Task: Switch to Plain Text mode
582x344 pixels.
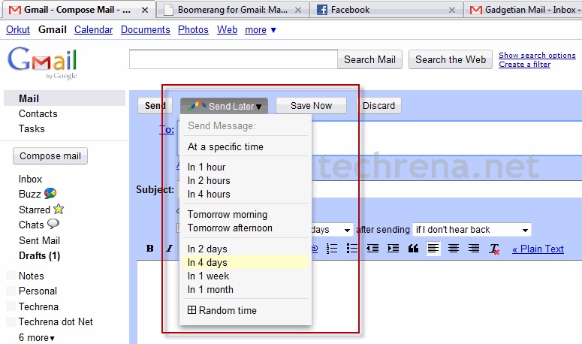Action: point(538,249)
